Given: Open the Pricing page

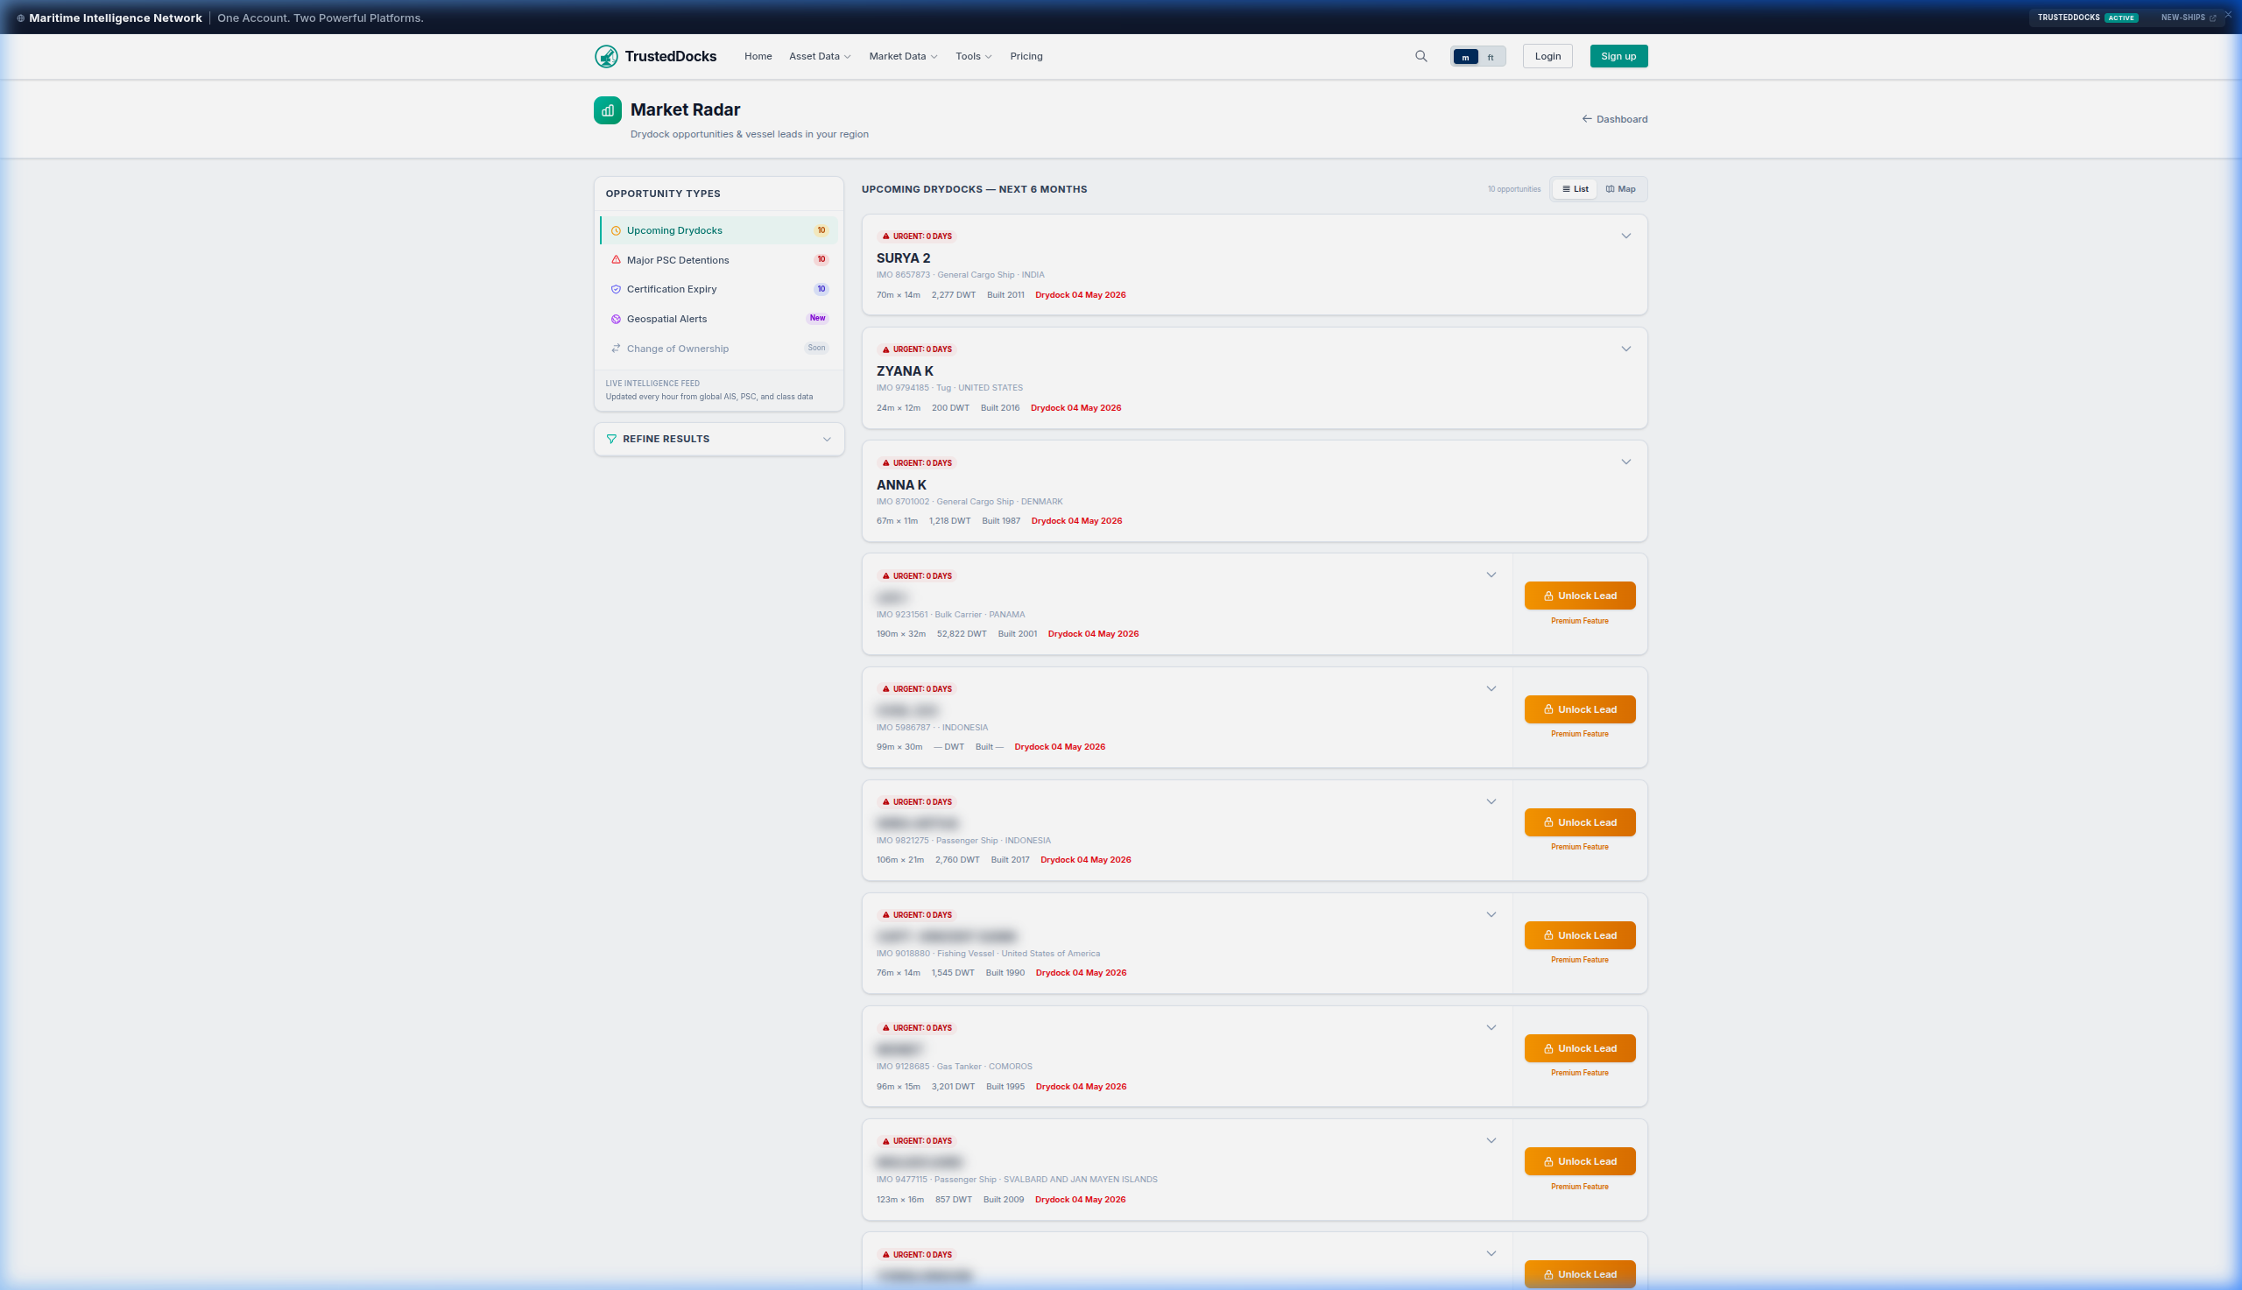Looking at the screenshot, I should point(1026,56).
